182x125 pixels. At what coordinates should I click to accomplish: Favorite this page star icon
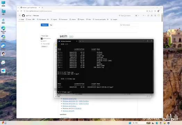[x=152, y=11]
